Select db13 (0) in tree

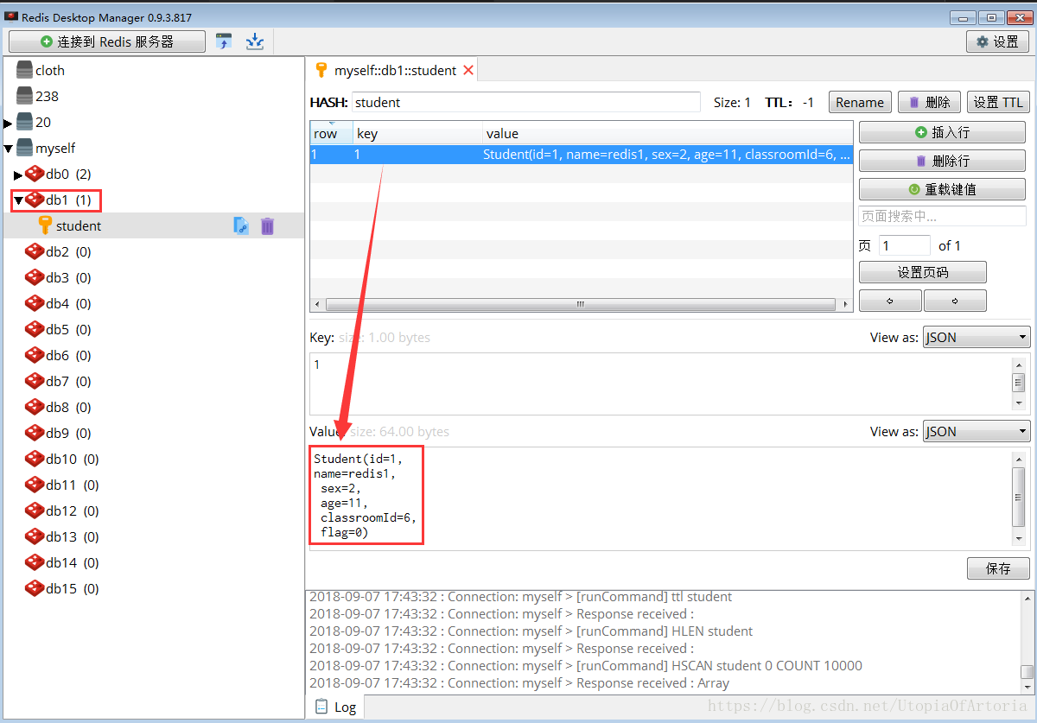(x=73, y=536)
